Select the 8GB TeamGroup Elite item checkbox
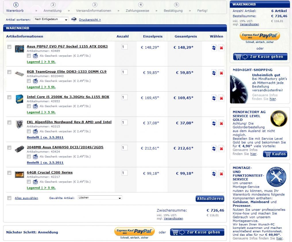The image size is (292, 242). coord(9,72)
